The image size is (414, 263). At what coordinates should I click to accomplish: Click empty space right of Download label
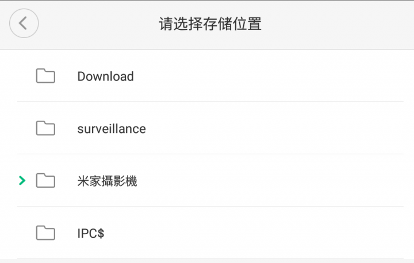[269, 76]
